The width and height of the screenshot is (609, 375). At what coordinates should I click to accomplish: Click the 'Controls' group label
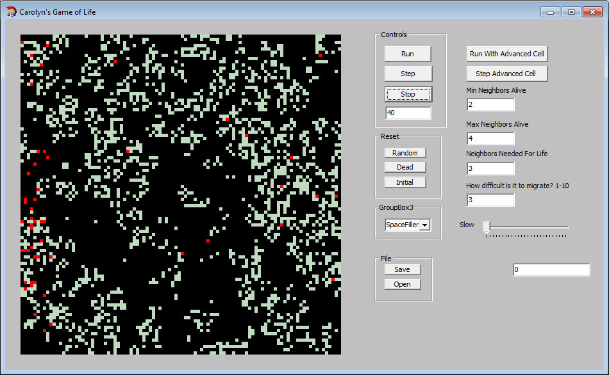coord(394,35)
